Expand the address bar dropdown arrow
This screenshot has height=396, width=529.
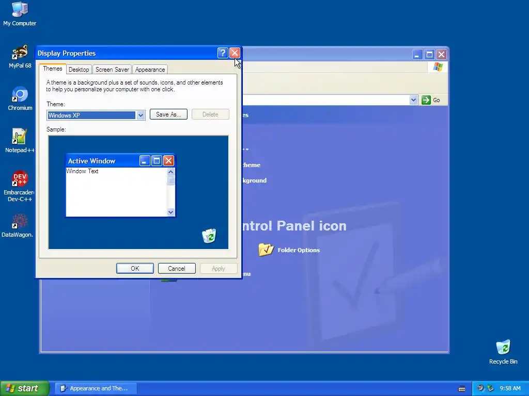pyautogui.click(x=414, y=100)
